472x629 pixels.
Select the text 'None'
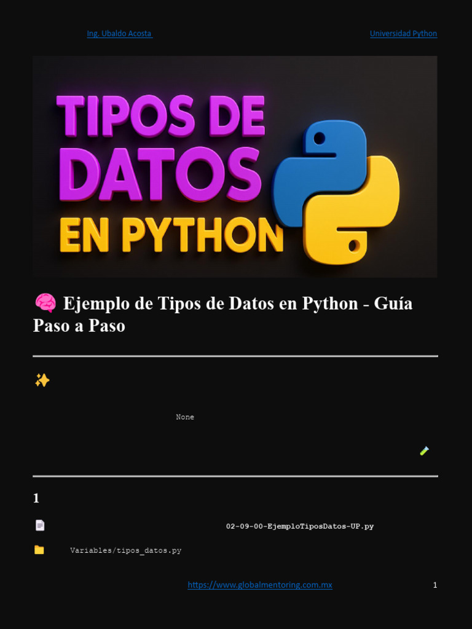(185, 417)
